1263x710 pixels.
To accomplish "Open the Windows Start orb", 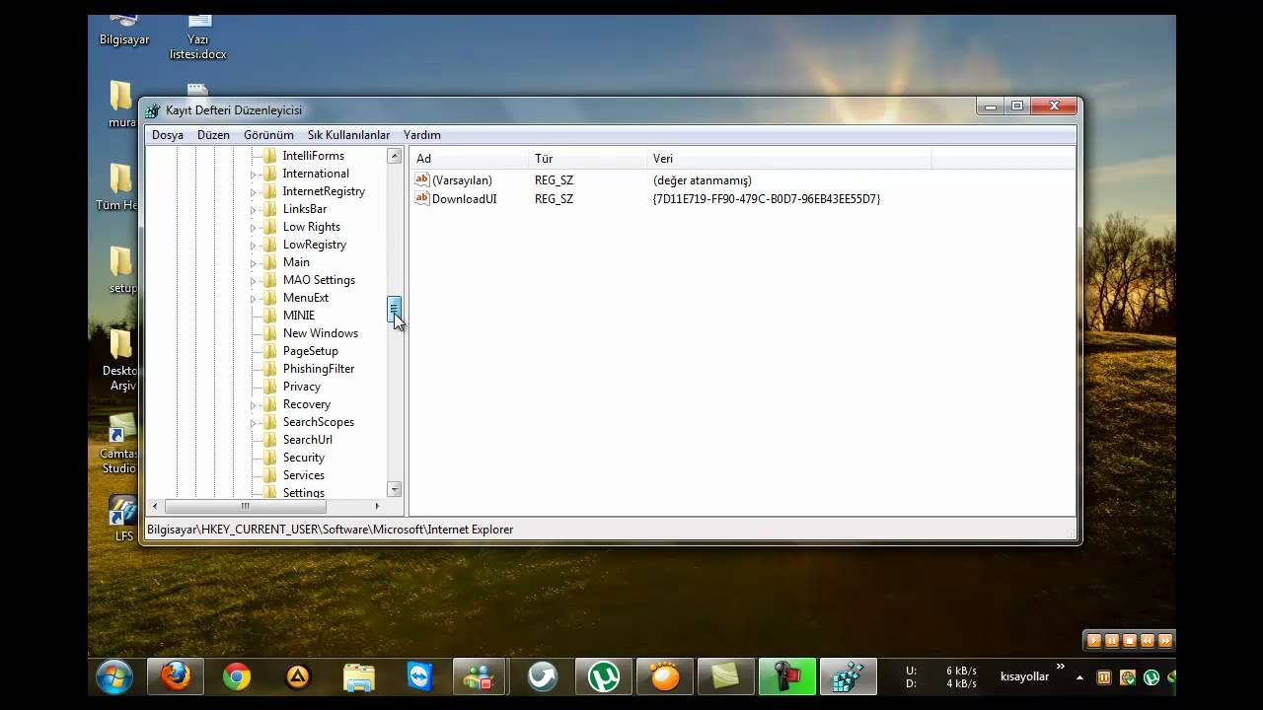I will tap(115, 676).
